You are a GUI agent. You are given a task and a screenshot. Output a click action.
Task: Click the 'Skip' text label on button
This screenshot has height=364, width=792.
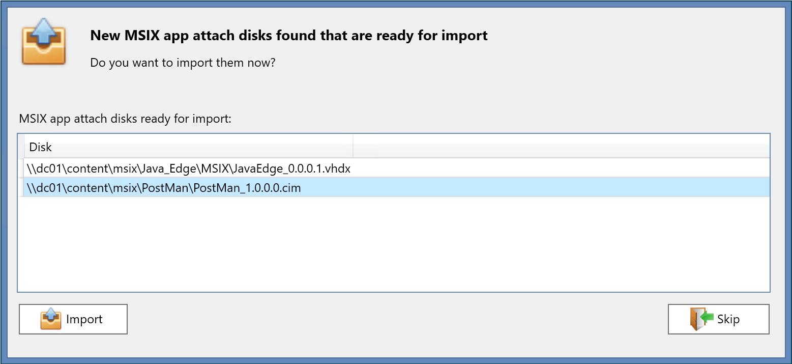[x=728, y=319]
